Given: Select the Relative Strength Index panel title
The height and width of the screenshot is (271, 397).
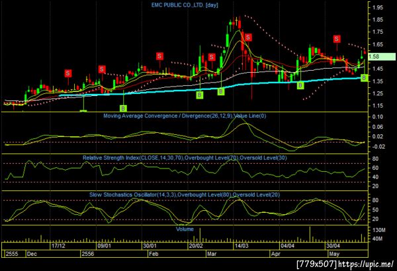Looking at the screenshot, I should point(185,158).
